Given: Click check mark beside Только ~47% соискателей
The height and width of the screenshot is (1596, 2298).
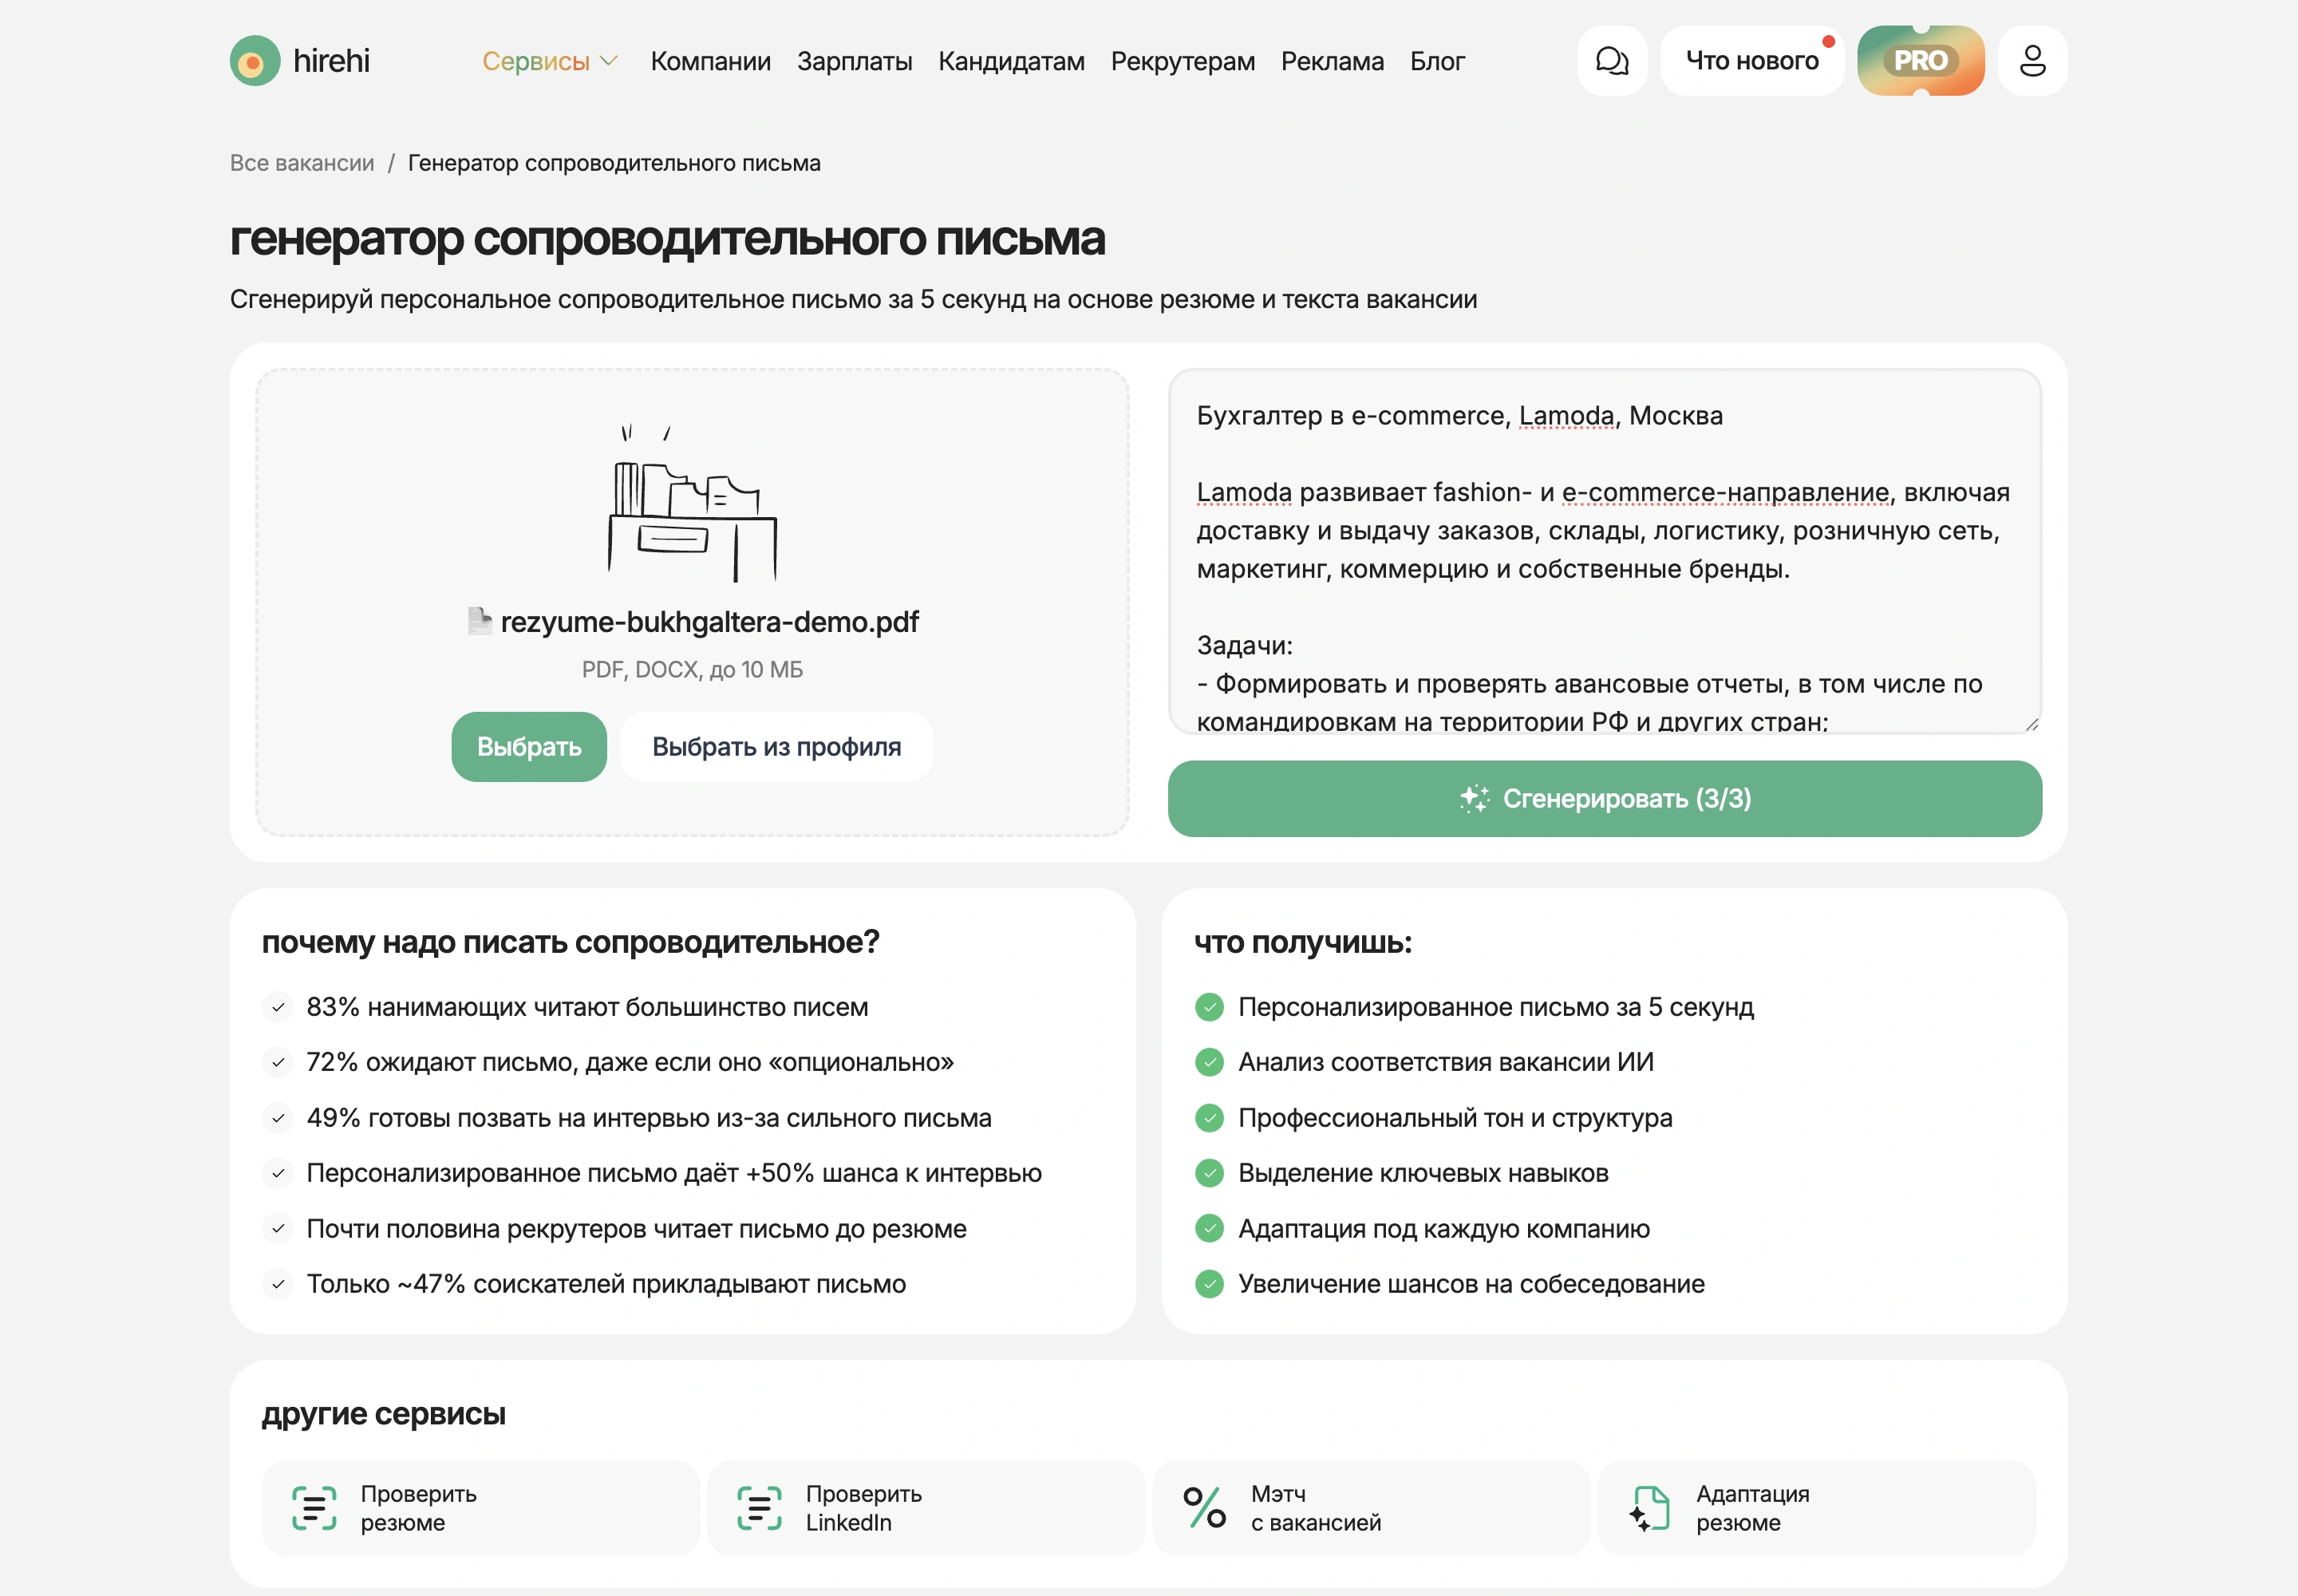Looking at the screenshot, I should pyautogui.click(x=278, y=1284).
